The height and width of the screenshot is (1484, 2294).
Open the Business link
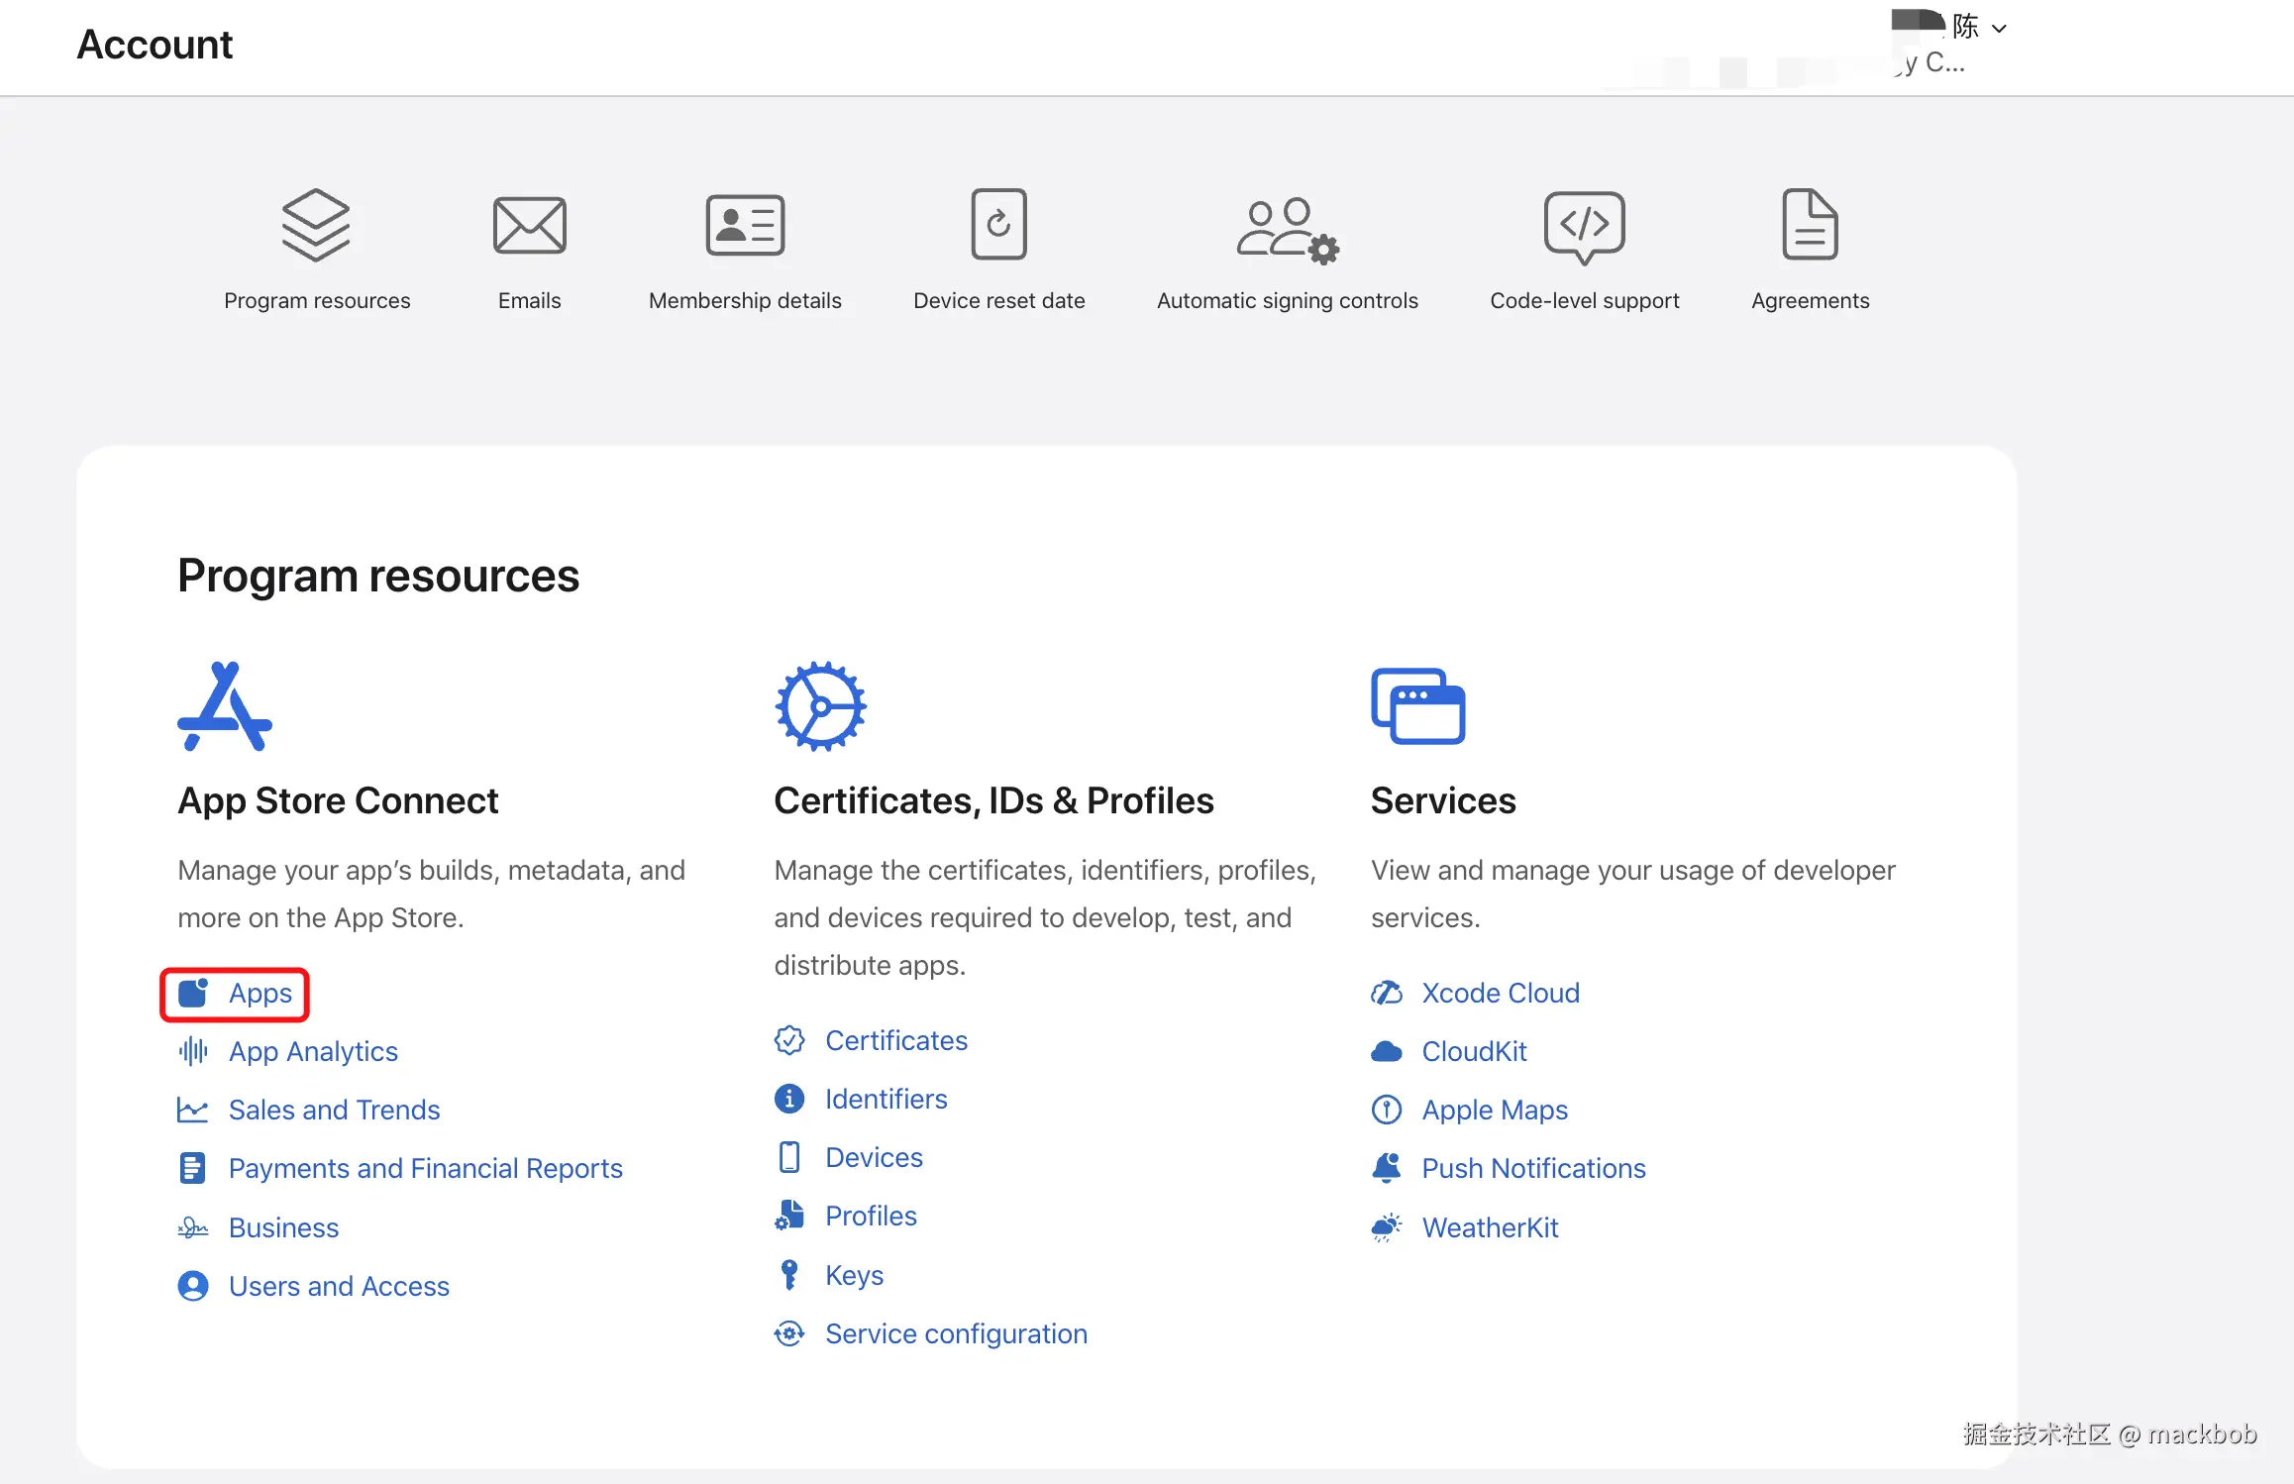pyautogui.click(x=284, y=1227)
